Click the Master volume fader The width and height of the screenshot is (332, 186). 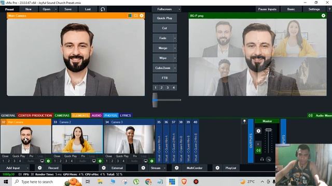click(269, 130)
